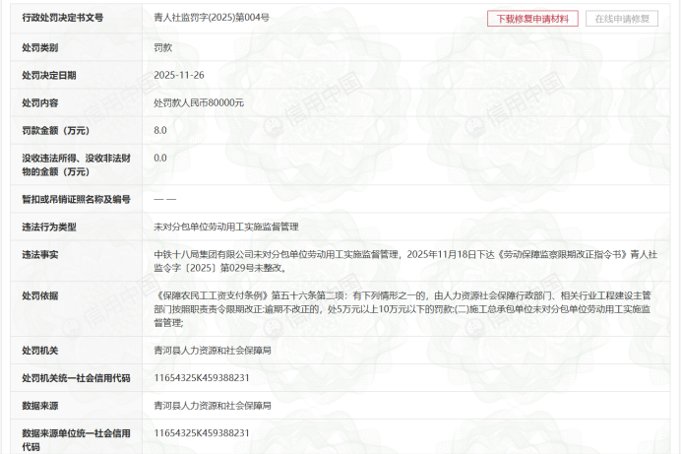Click the 在线申请修复 button
This screenshot has height=454, width=681.
[x=622, y=19]
